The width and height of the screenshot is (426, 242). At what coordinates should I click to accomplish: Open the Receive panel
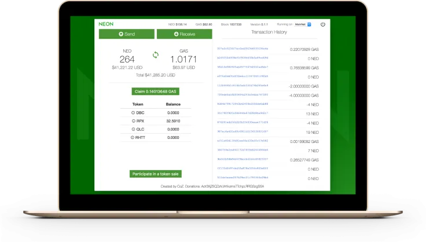(185, 34)
